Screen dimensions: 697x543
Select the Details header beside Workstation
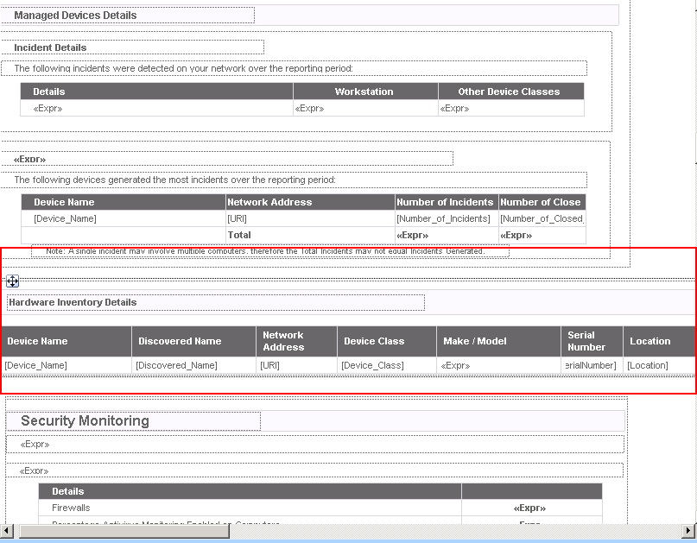point(157,92)
